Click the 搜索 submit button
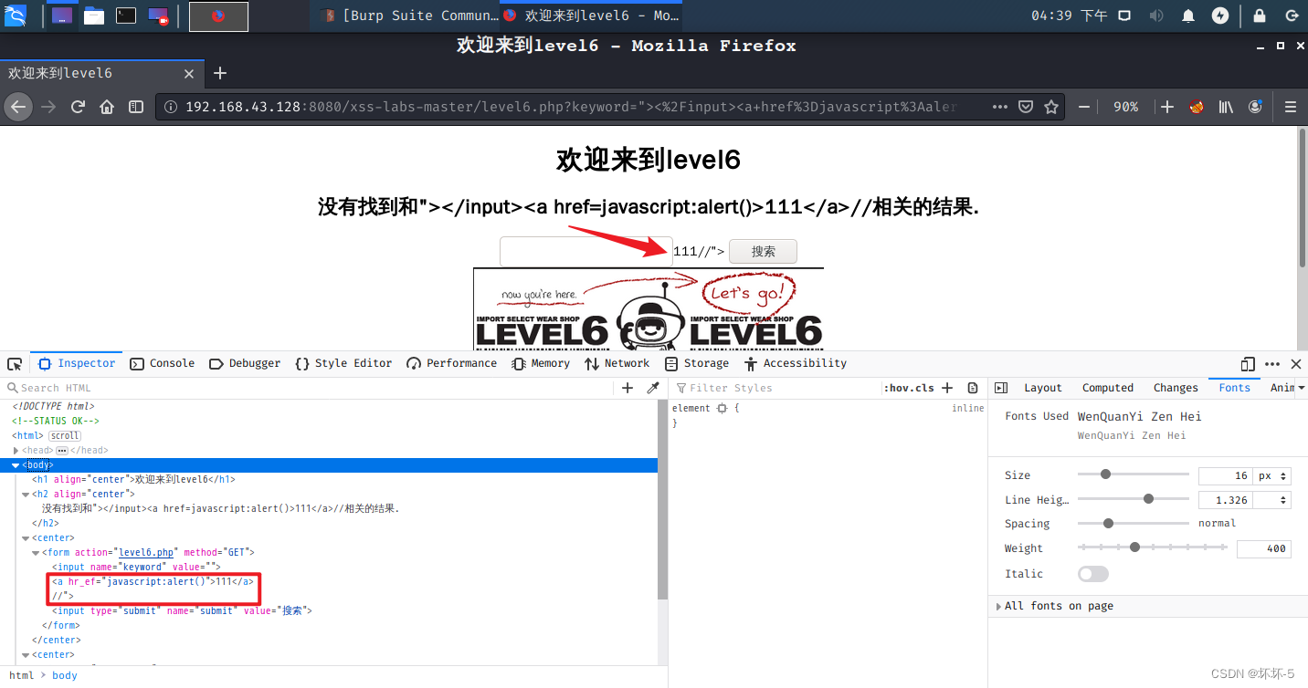The image size is (1308, 688). (x=763, y=252)
